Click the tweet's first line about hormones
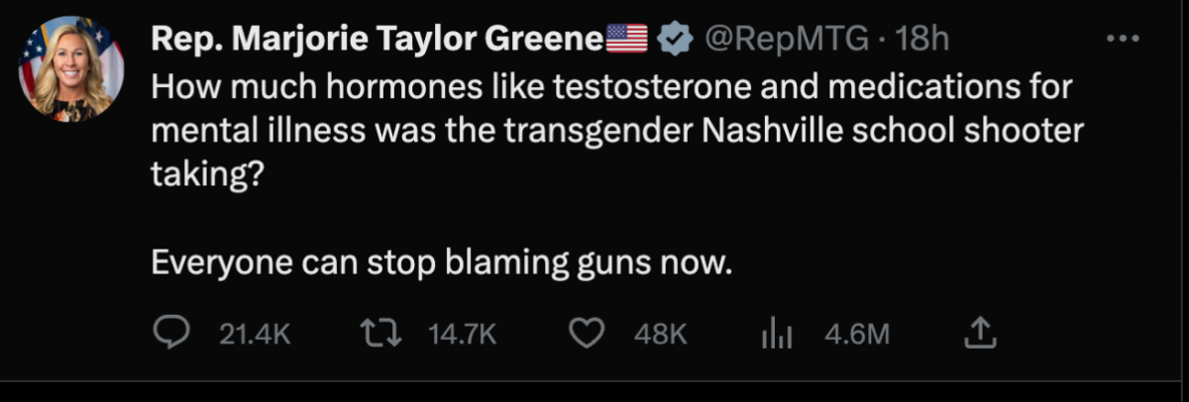This screenshot has height=402, width=1189. [612, 86]
